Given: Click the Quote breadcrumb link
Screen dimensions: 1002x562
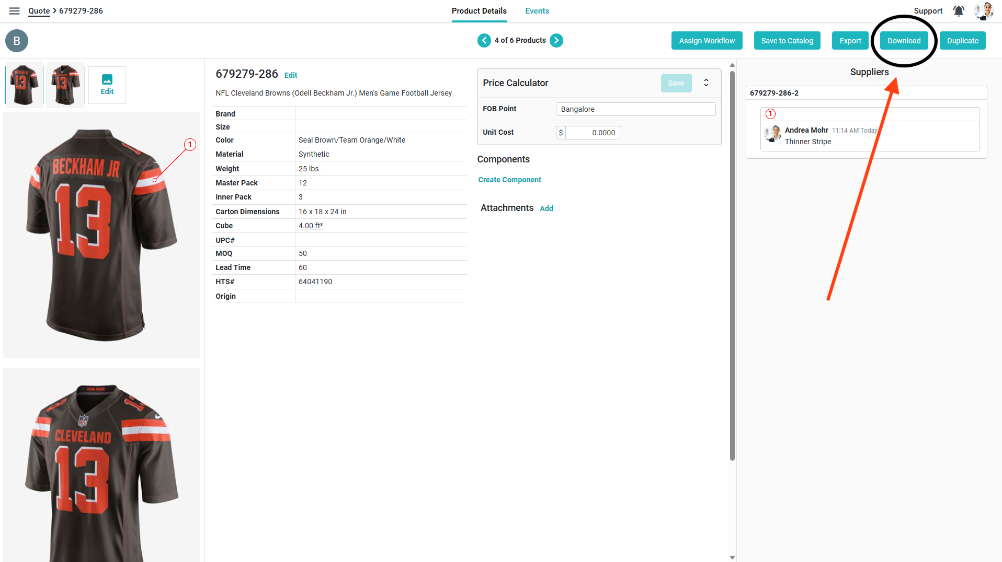Looking at the screenshot, I should point(39,11).
